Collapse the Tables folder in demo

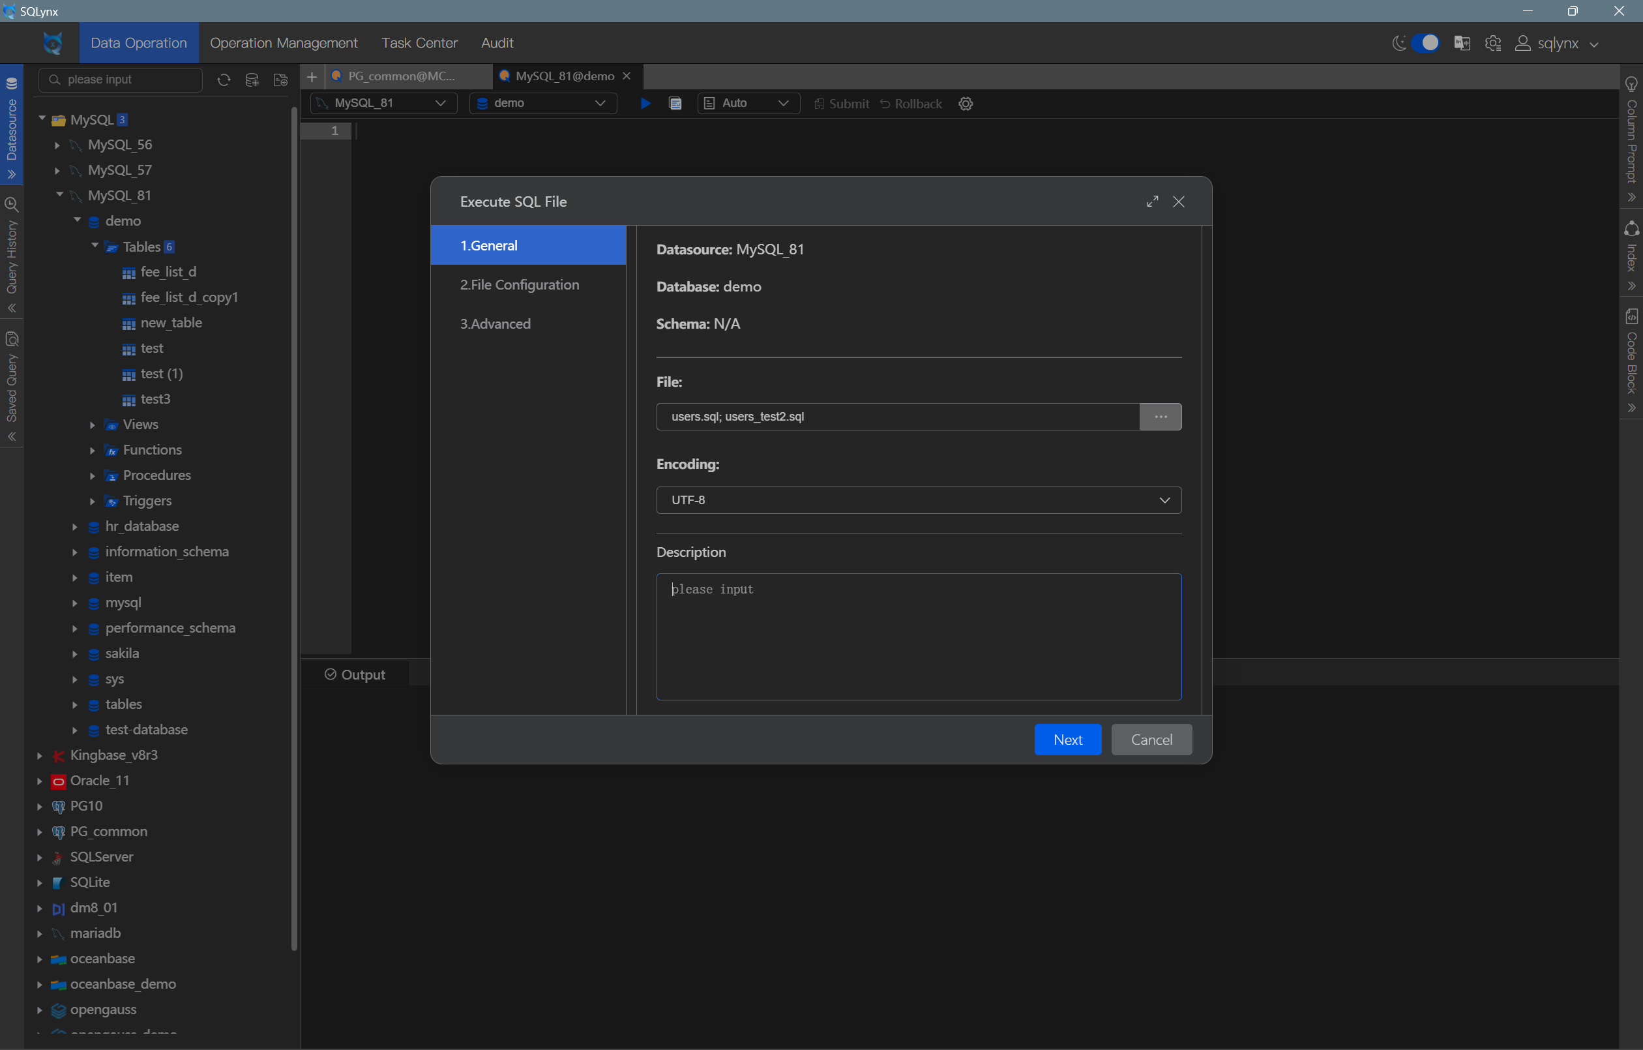point(95,246)
